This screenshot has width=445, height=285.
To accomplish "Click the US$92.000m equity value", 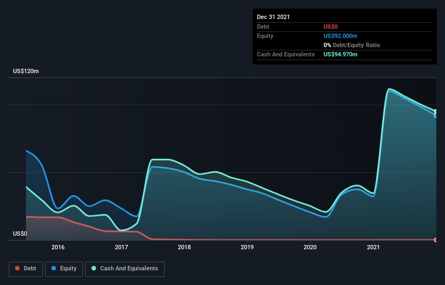I will (x=340, y=36).
